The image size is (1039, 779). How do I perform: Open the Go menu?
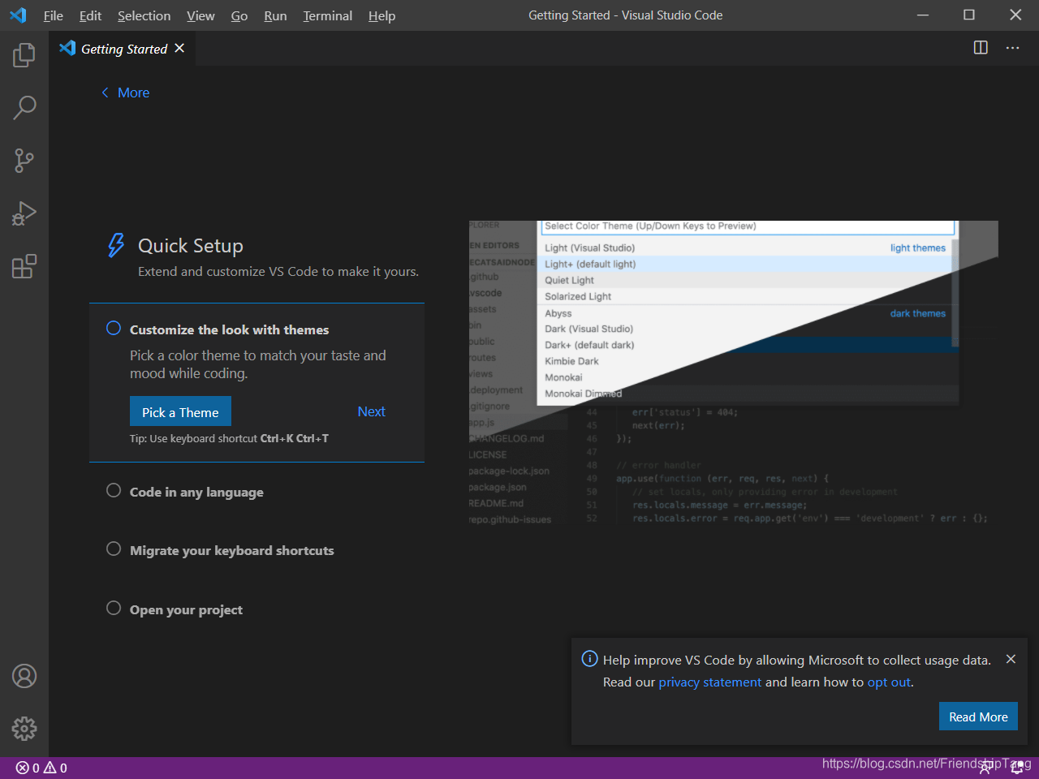pos(239,15)
